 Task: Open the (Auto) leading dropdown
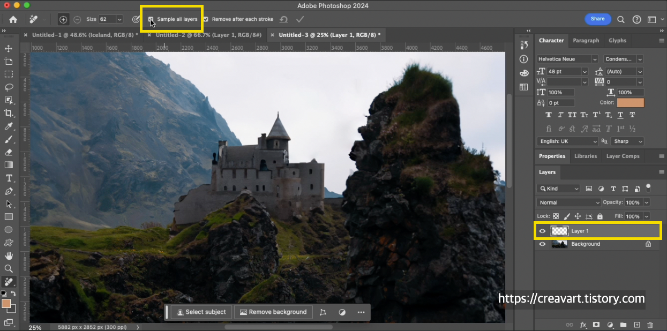coord(640,71)
